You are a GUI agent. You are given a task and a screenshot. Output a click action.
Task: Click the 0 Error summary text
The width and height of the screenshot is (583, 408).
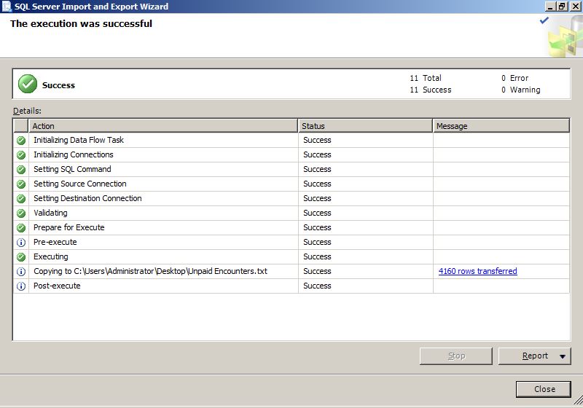click(514, 78)
